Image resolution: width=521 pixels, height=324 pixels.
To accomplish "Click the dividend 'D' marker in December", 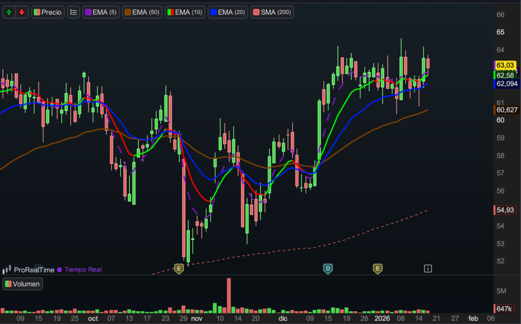I will coord(328,268).
